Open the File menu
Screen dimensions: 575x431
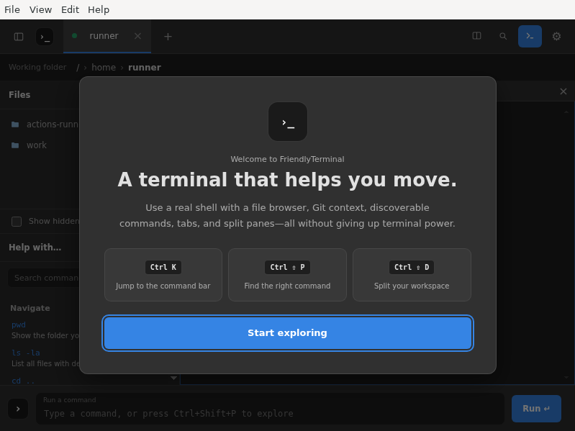click(12, 9)
